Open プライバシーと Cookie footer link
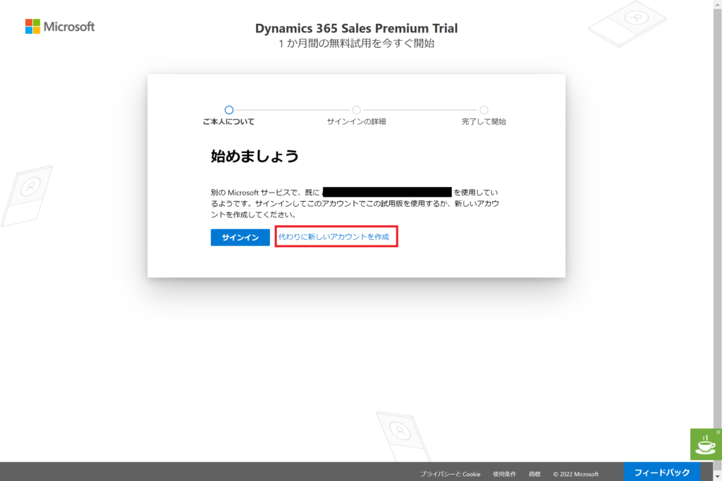722x481 pixels. click(450, 474)
